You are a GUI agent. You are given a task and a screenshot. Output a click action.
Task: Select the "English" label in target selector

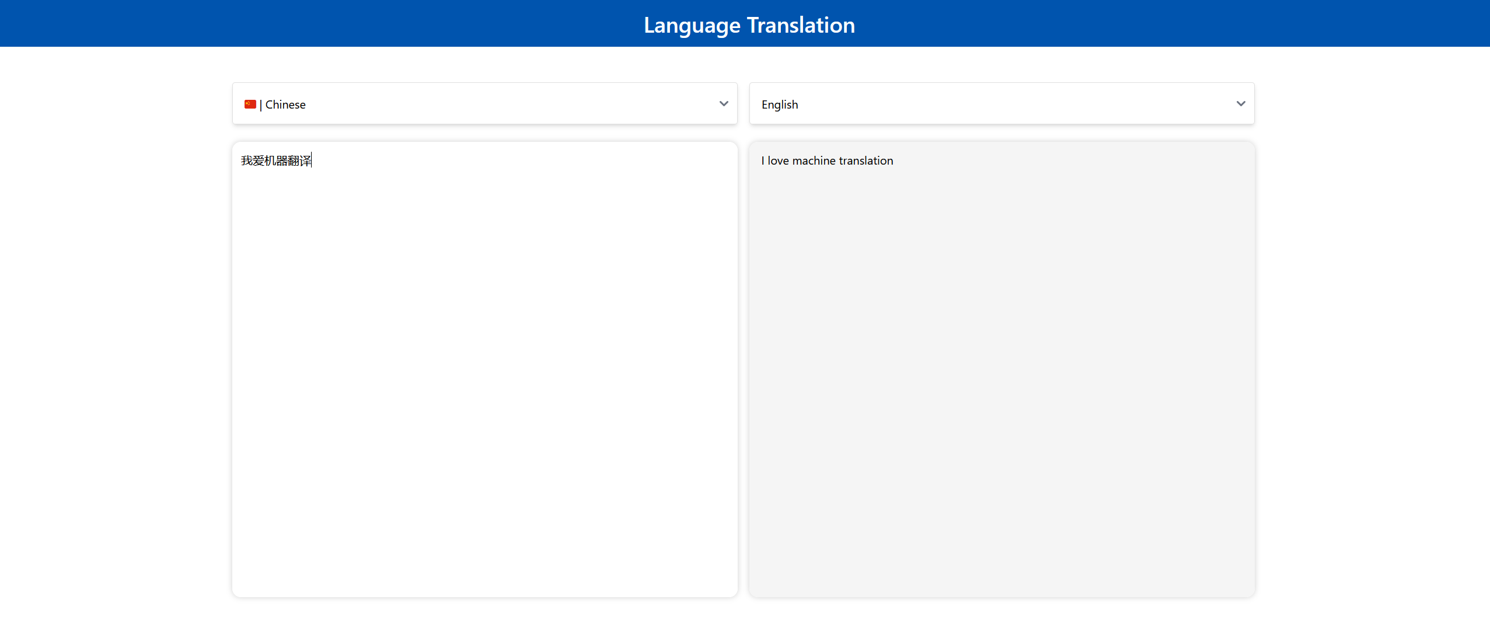pyautogui.click(x=779, y=104)
